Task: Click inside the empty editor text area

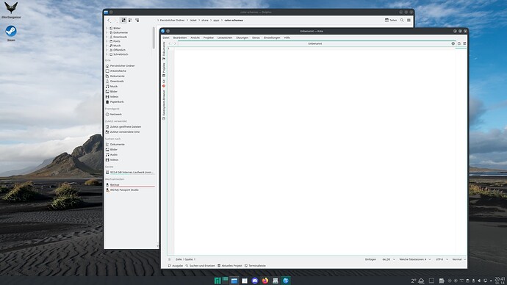Action: [x=314, y=151]
